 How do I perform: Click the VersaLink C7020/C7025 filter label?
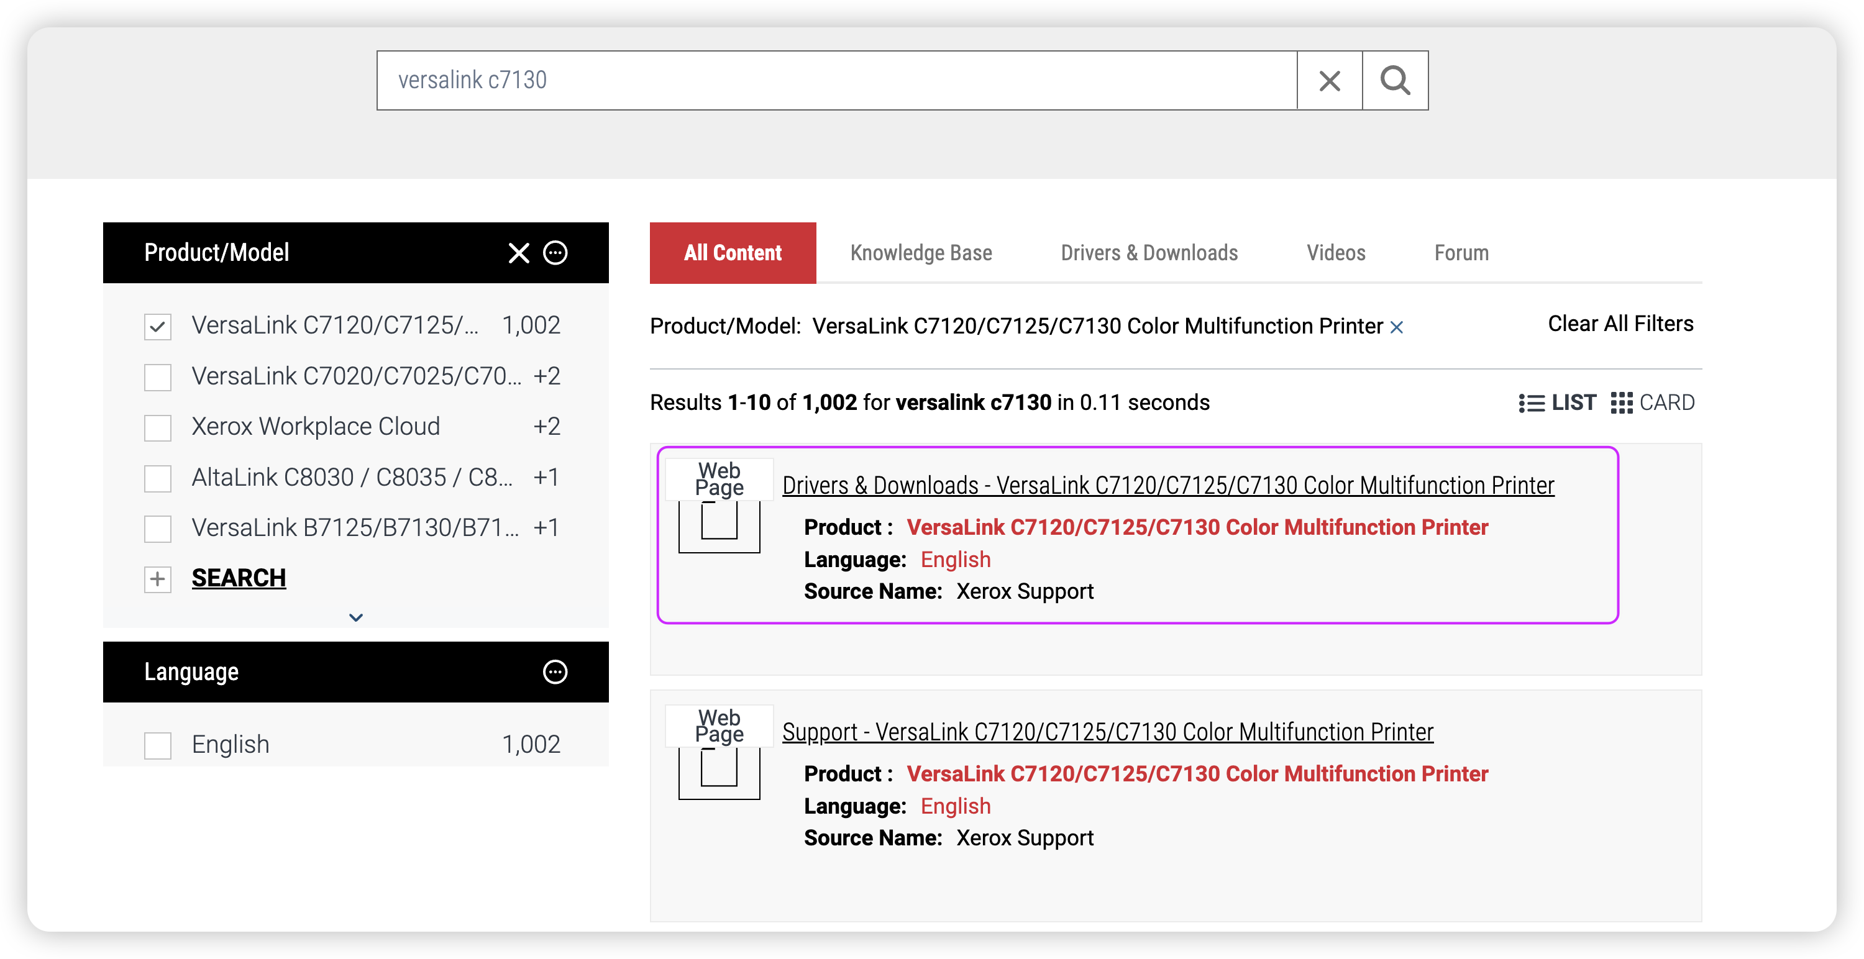pyautogui.click(x=356, y=376)
